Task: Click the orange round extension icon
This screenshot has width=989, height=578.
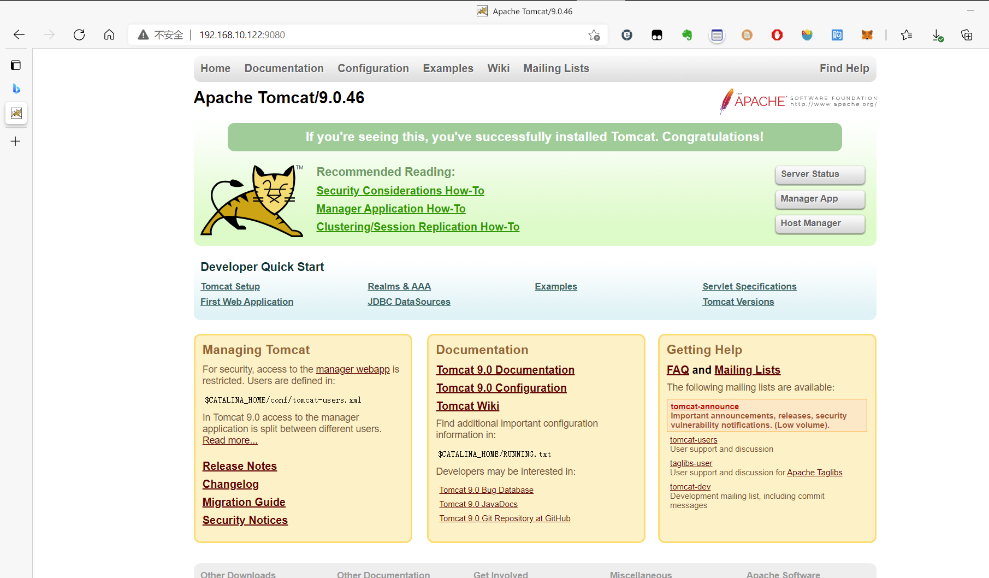Action: pyautogui.click(x=747, y=35)
